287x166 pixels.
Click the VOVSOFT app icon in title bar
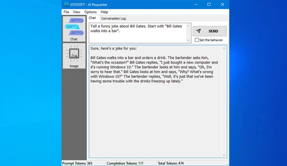(x=66, y=4)
